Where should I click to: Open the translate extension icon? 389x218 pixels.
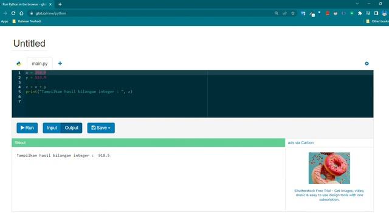303,13
